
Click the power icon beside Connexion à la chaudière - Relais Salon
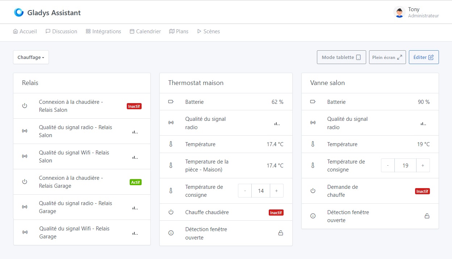[x=25, y=106]
